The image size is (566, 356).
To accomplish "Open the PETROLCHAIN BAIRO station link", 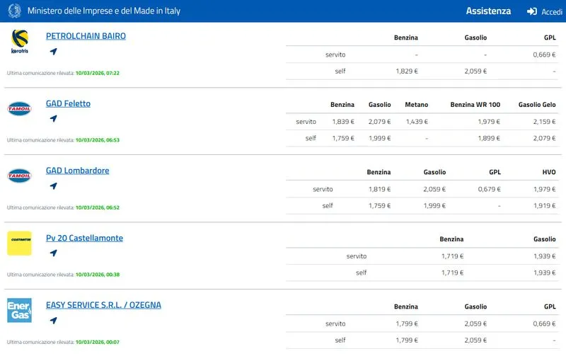I will 86,36.
